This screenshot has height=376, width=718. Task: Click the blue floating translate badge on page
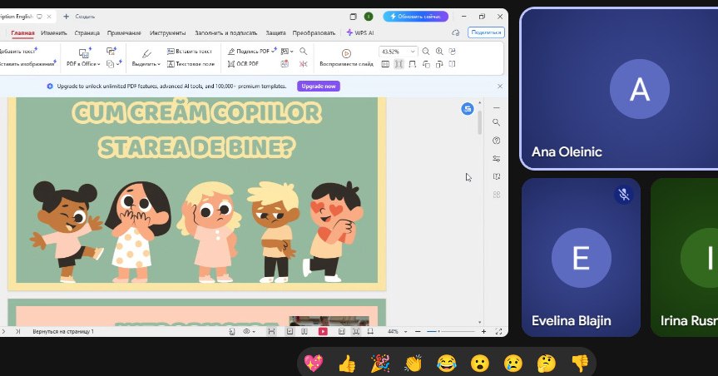(468, 108)
